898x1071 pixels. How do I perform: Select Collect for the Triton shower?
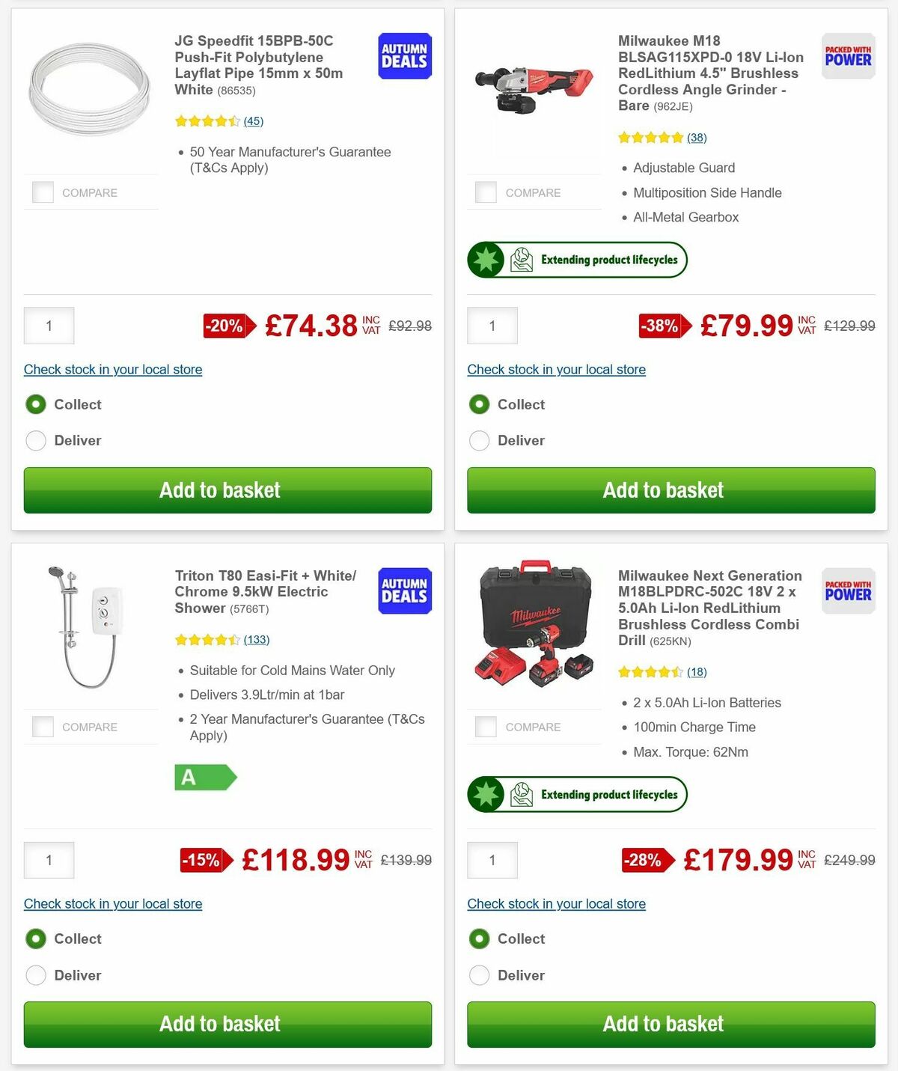(36, 939)
